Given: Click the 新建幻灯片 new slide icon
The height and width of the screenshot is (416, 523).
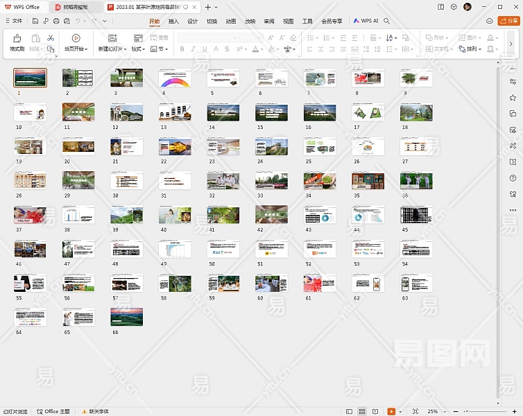Looking at the screenshot, I should point(112,38).
